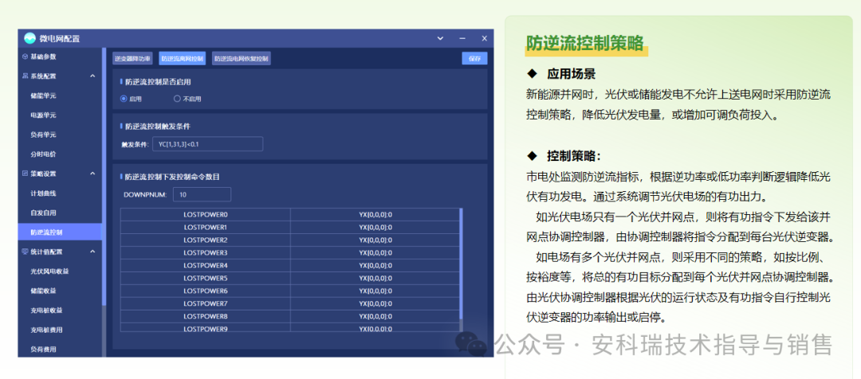Image resolution: width=861 pixels, height=379 pixels.
Task: Click the 微电网配置 app logo icon
Action: pyautogui.click(x=30, y=38)
